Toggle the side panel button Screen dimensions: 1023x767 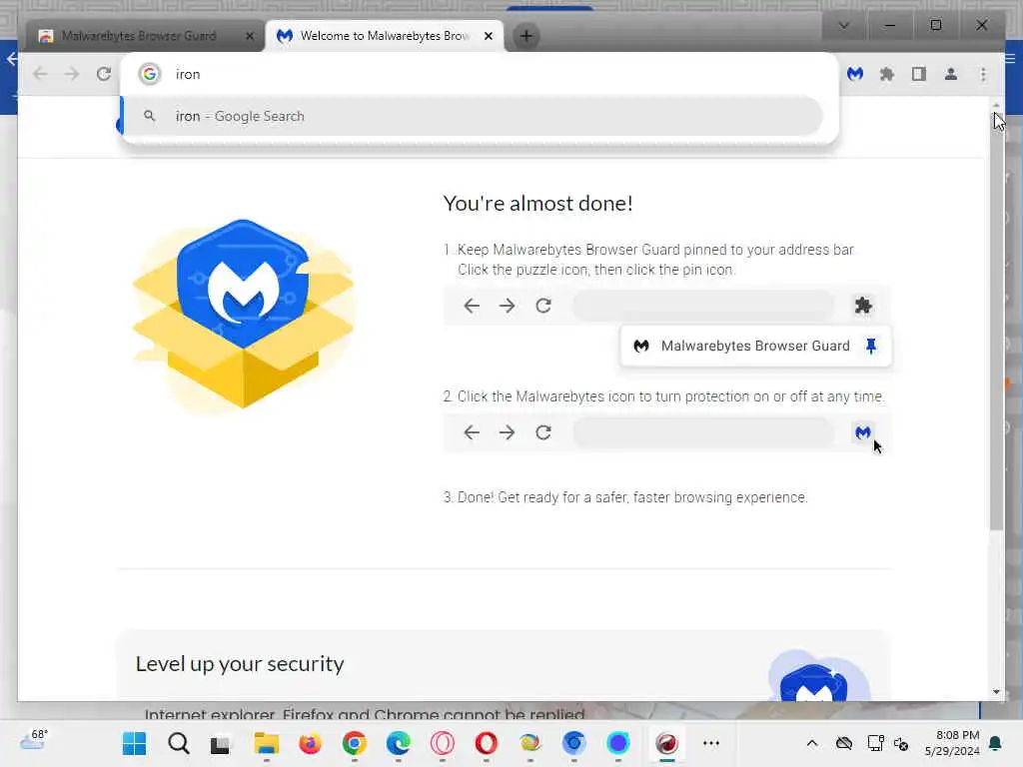(919, 74)
